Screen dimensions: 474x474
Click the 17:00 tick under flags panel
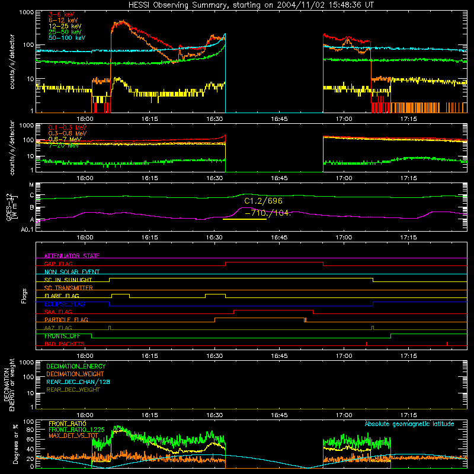(x=344, y=356)
